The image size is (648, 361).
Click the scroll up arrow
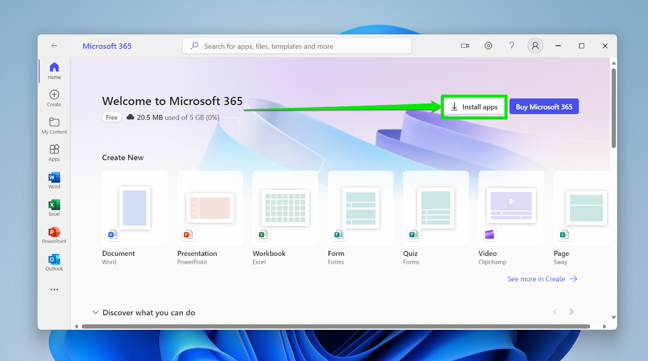[614, 63]
